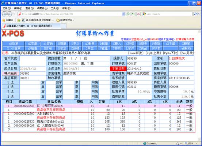Open the 收藏夹 favorites star button
202x146 pixels.
coord(8,20)
